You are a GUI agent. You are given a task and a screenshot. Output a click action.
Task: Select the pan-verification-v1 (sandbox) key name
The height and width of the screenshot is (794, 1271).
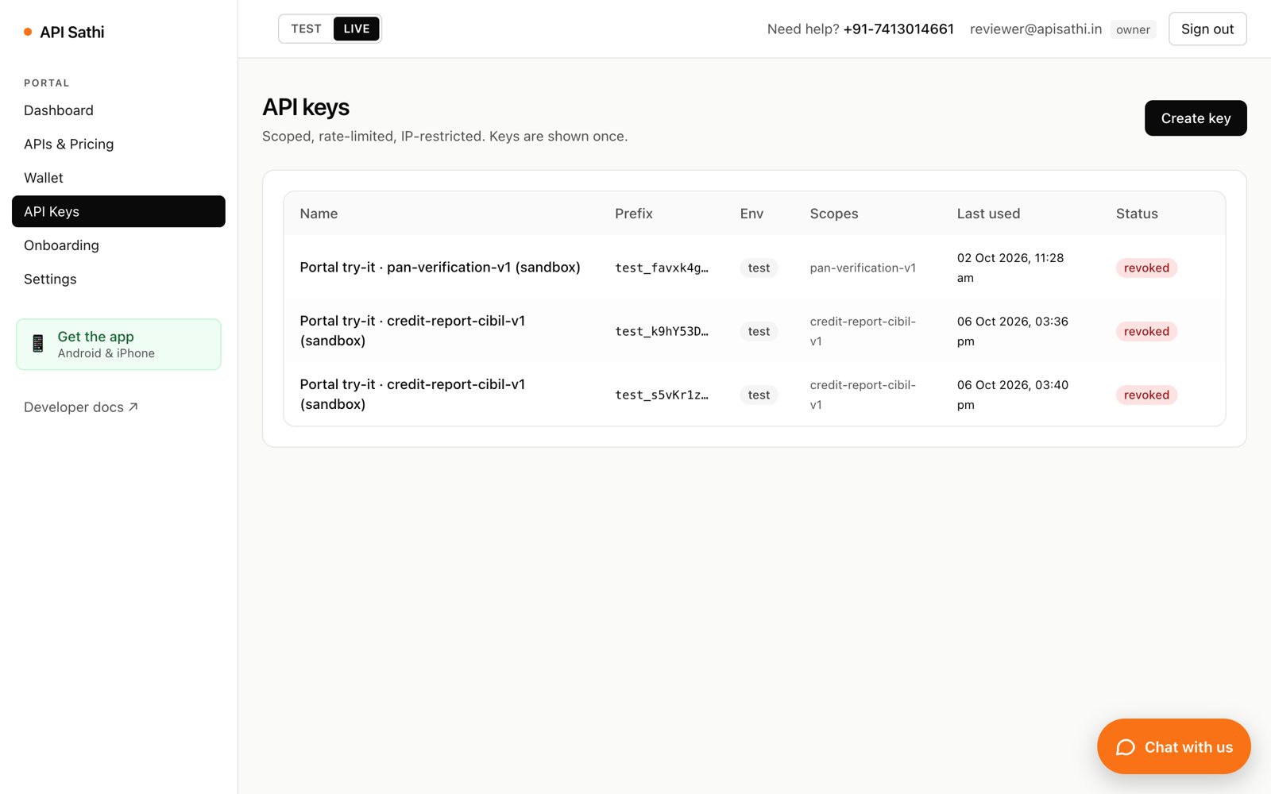click(x=440, y=268)
